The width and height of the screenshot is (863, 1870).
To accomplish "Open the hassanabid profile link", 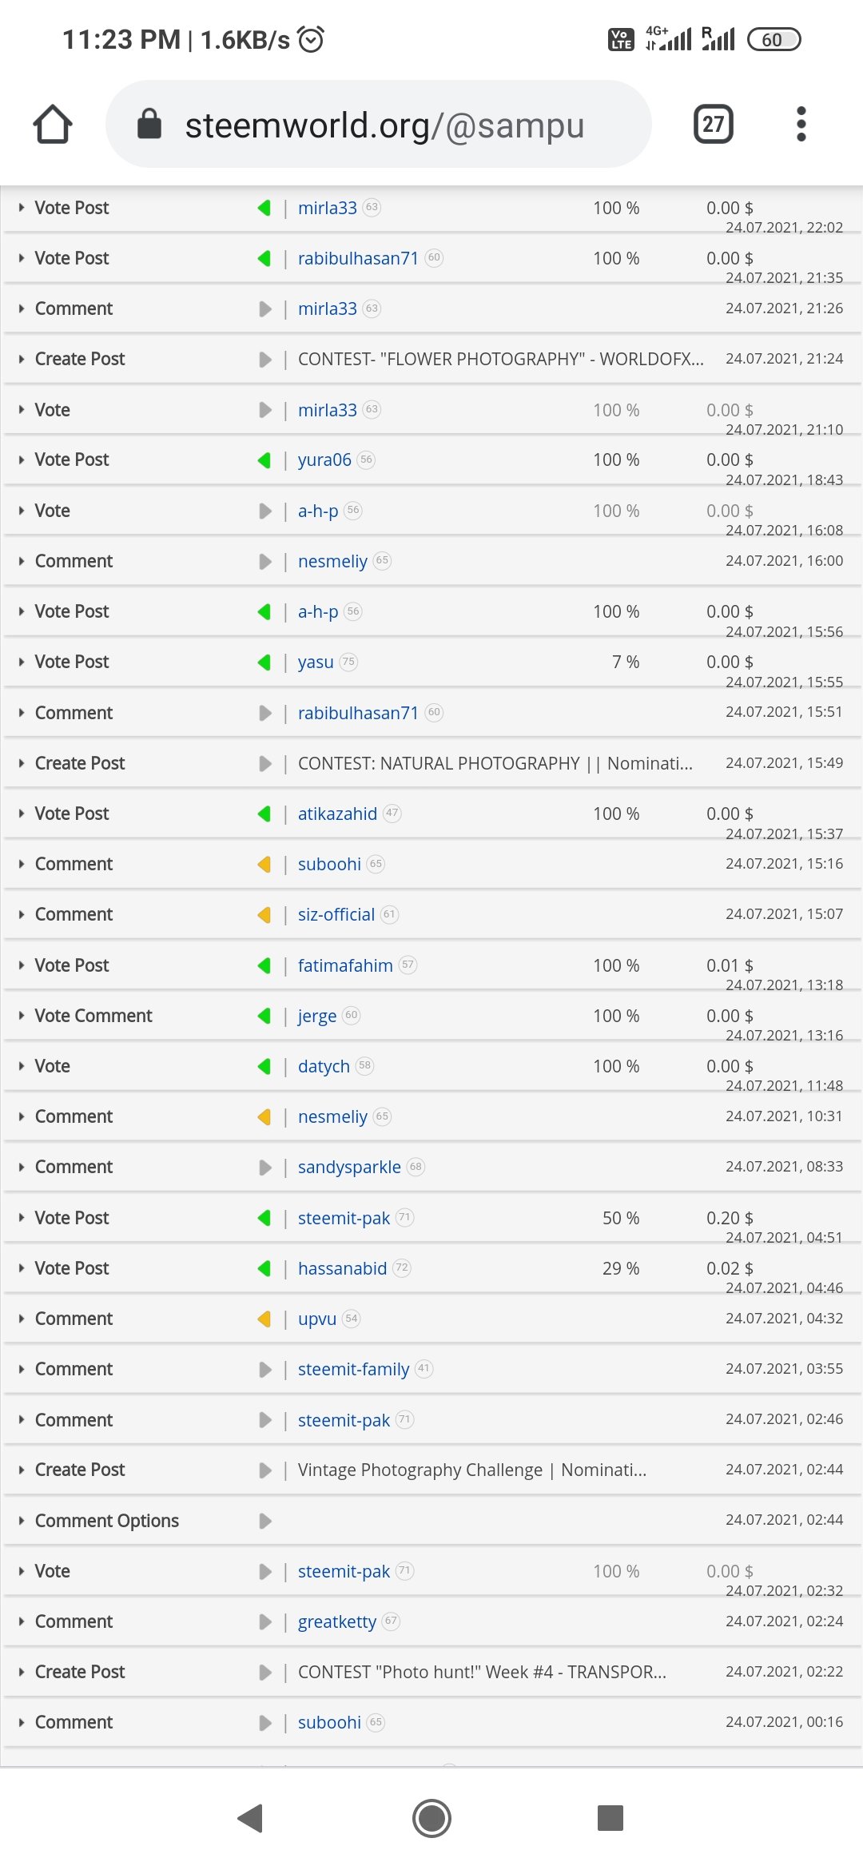I will (342, 1268).
